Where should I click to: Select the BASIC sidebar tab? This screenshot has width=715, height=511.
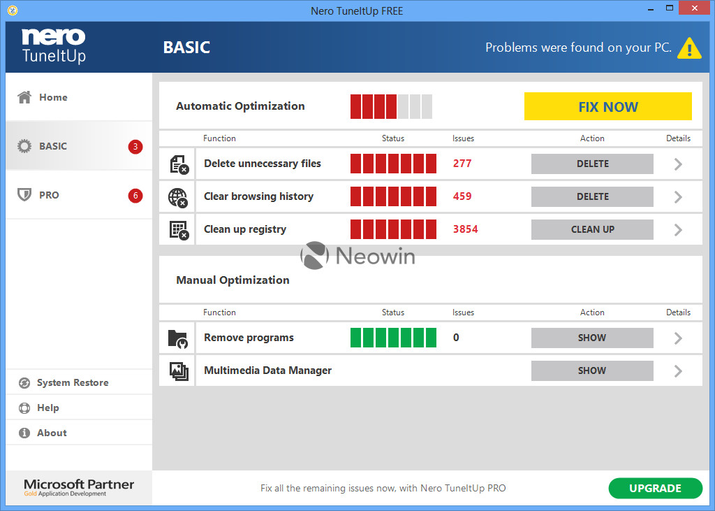click(79, 146)
